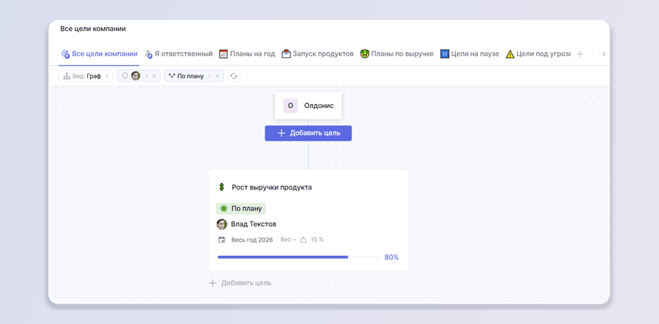The width and height of the screenshot is (659, 324).
Task: Click the dollar icon on the goal card
Action: [x=221, y=187]
